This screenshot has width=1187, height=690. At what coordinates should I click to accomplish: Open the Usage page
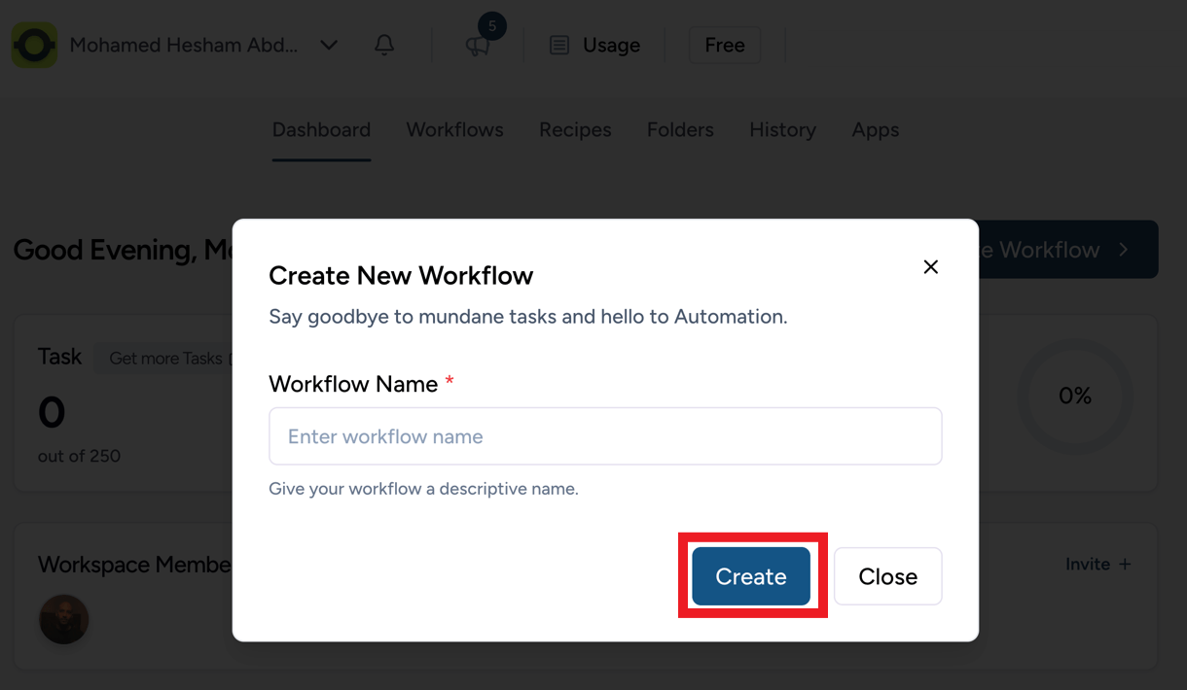coord(594,45)
